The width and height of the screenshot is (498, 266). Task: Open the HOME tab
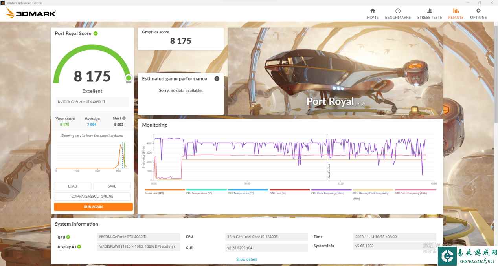372,14
